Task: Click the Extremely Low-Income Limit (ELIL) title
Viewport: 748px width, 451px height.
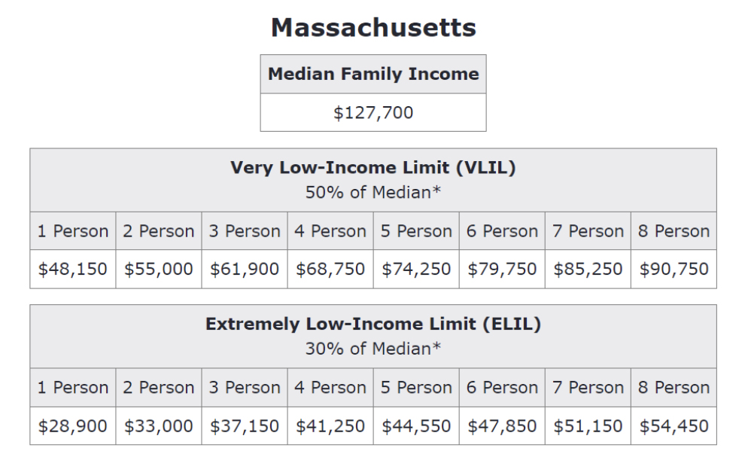Action: pos(373,325)
